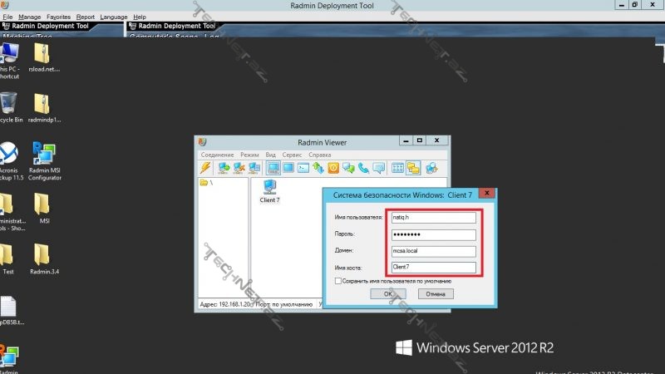Open the Соединение menu in Radmin Viewer

click(x=216, y=155)
